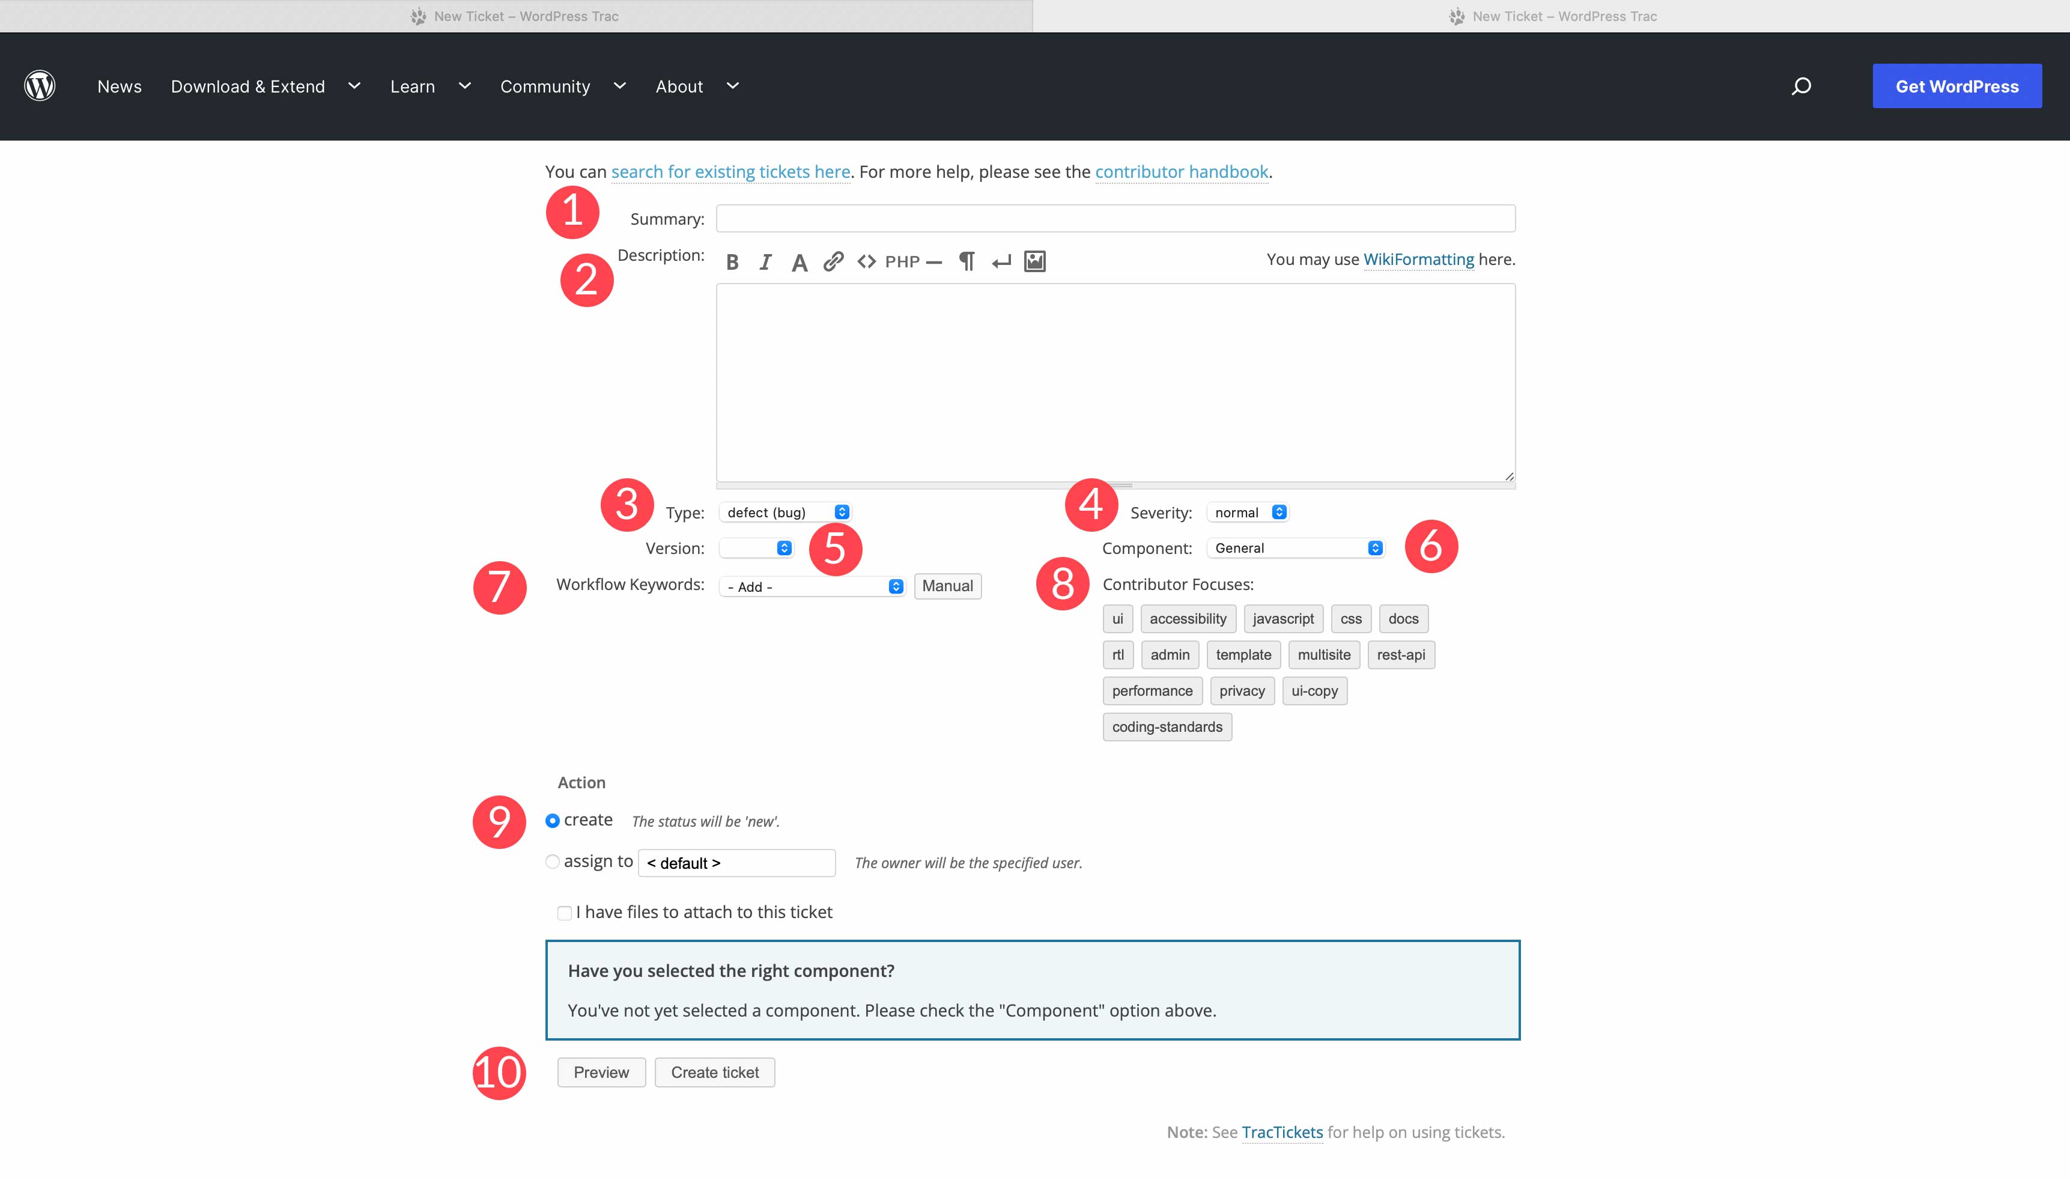The image size is (2070, 1180).
Task: Click the Italic formatting icon
Action: tap(765, 261)
